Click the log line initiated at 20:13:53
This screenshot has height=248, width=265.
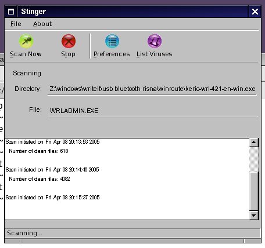(52, 142)
